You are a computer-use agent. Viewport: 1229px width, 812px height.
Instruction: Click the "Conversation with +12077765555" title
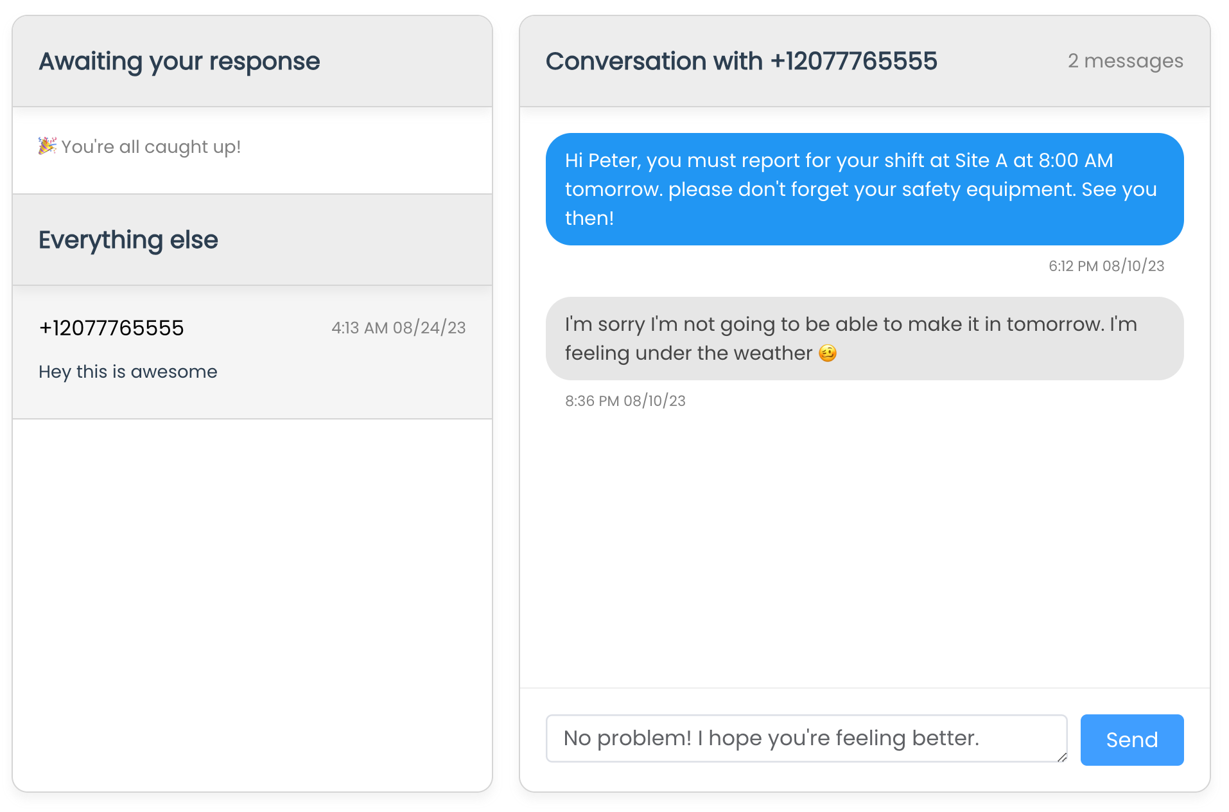(741, 61)
